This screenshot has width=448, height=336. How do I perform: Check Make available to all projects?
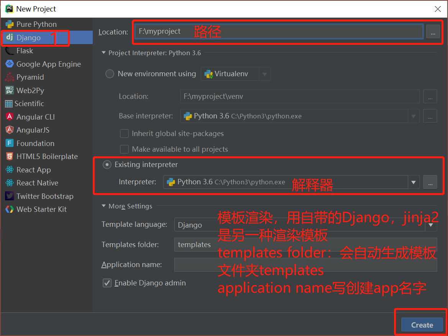pos(124,149)
